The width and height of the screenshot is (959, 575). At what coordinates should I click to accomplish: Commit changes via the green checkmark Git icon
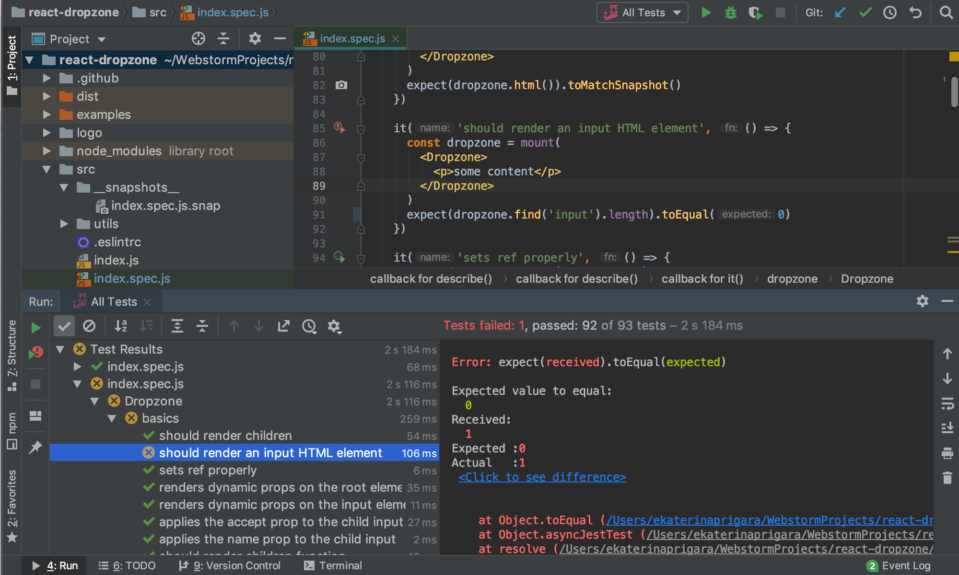865,13
